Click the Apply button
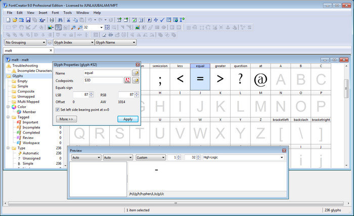This screenshot has width=354, height=216. [x=127, y=119]
